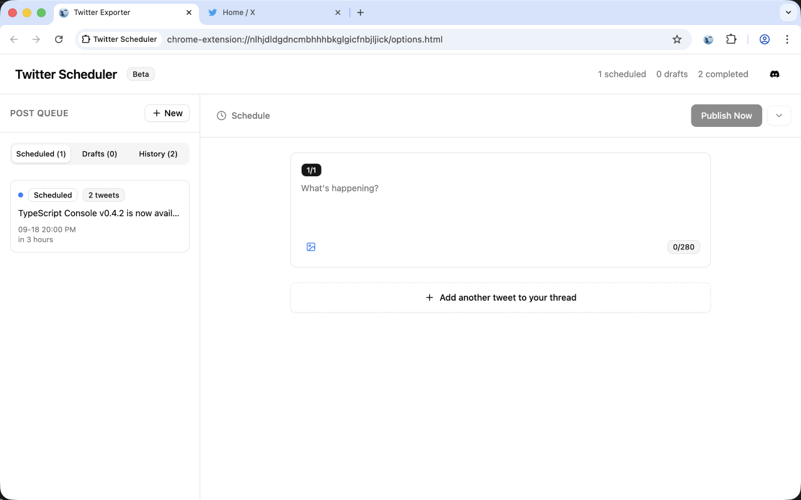Switch to the Scheduled (1) tab
Viewport: 801px width, 500px height.
pyautogui.click(x=41, y=154)
